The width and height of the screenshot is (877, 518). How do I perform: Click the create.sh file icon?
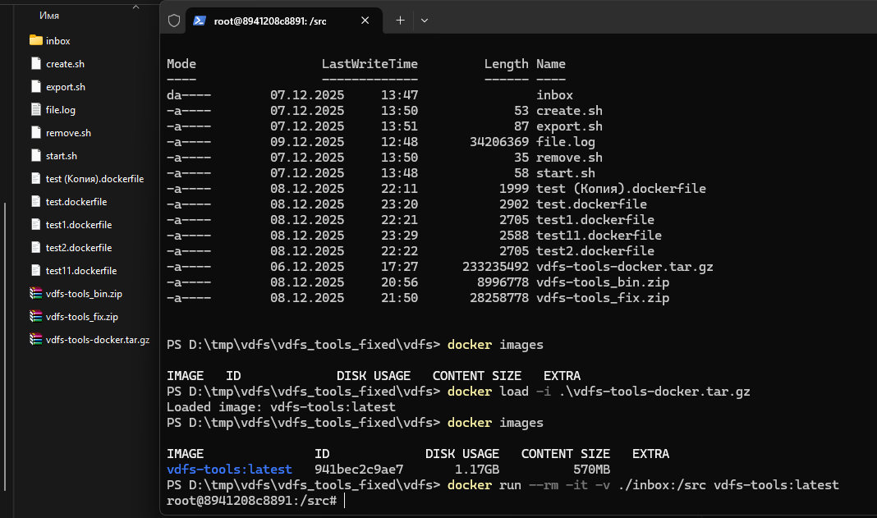(36, 63)
